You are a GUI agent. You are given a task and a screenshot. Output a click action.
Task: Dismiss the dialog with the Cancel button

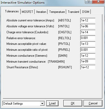coord(93,103)
